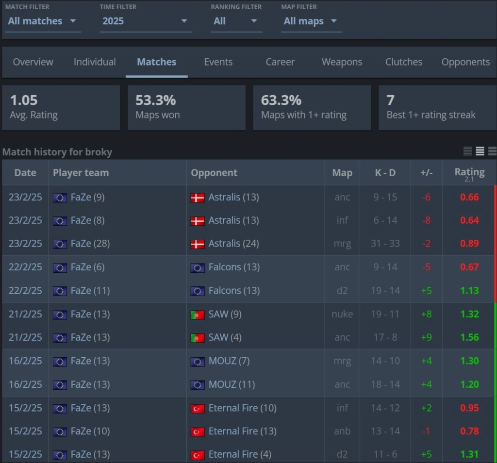Click the flag beside Falcons in 1.13 row
This screenshot has height=463, width=497.
pyautogui.click(x=198, y=291)
